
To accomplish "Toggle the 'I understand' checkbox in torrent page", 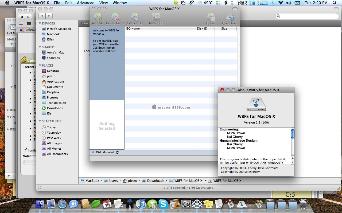I will [25, 149].
